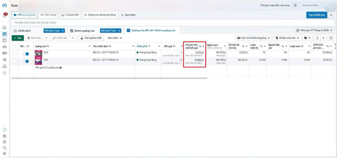Viewport: 337px width, 158px height.
Task: Click the green Tạo button
Action: point(17,38)
